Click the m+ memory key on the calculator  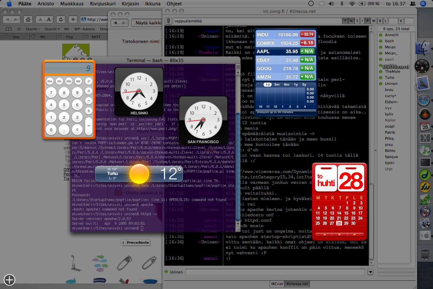pos(50,81)
